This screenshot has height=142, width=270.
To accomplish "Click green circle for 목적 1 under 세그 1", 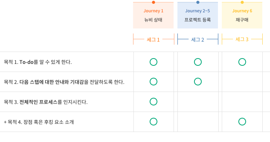I will tap(154, 62).
